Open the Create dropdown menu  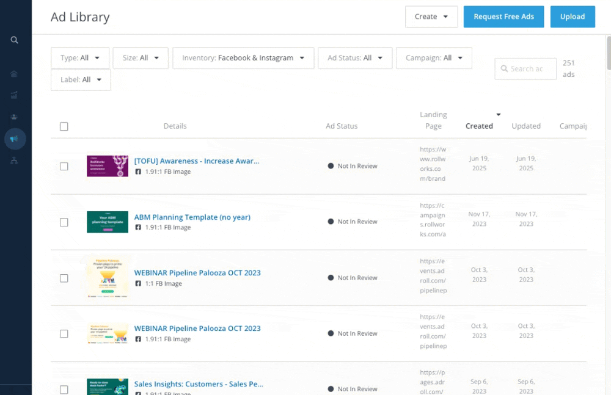pos(431,16)
